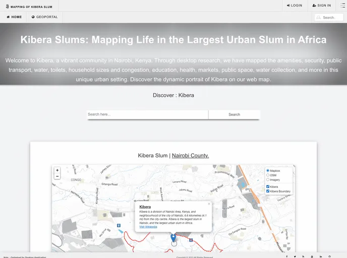Select the Imagery basemap radio button
347x258 pixels.
point(268,180)
